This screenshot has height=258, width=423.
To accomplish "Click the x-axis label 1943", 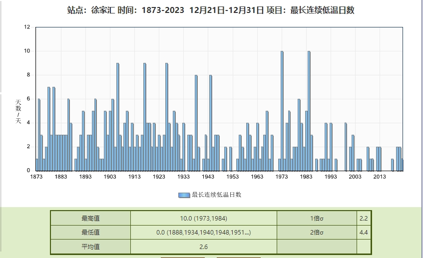I will point(208,177).
